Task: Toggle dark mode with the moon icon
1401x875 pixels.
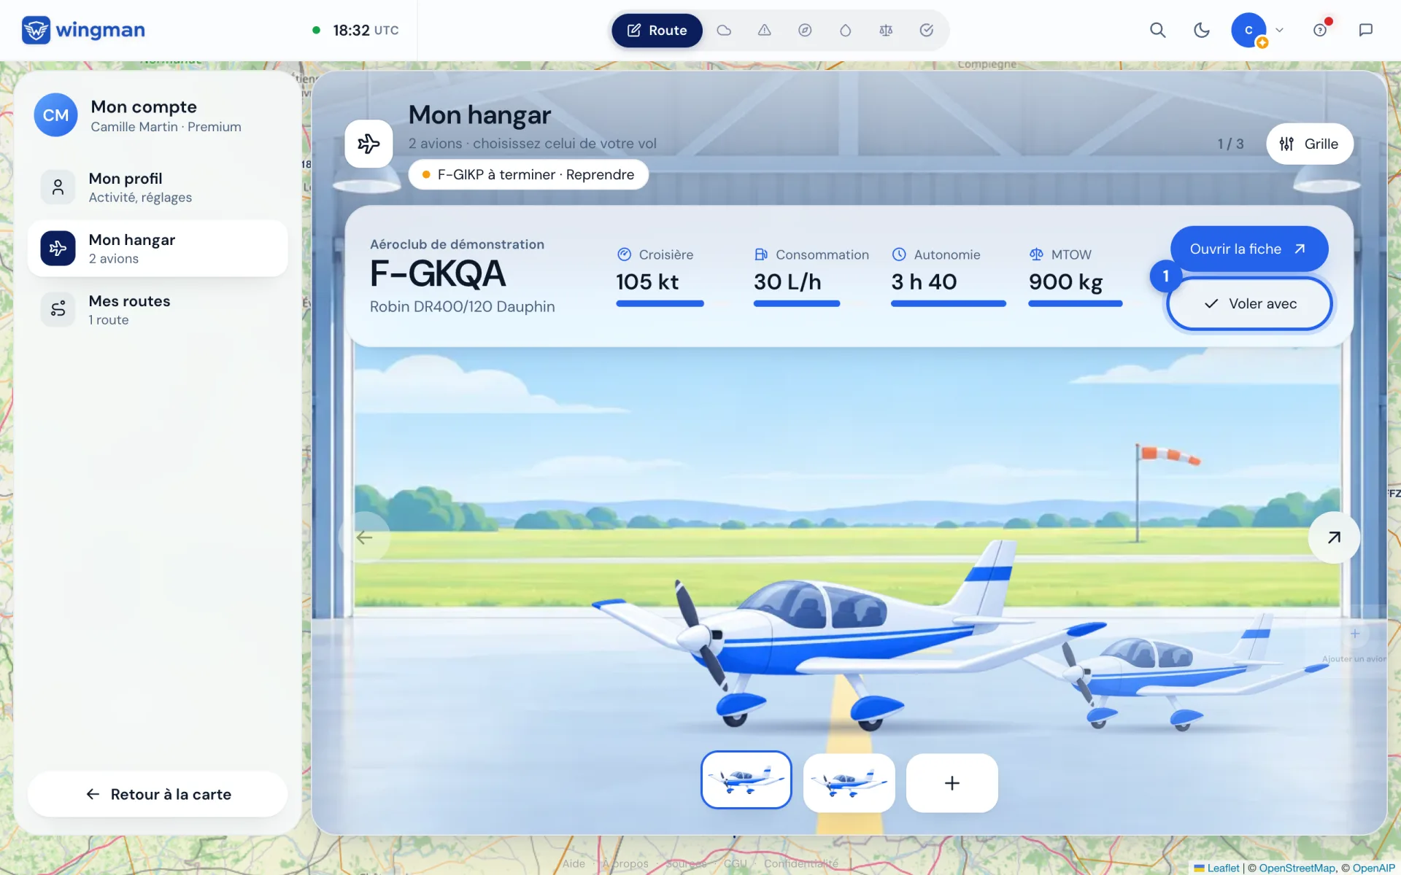Action: point(1201,30)
